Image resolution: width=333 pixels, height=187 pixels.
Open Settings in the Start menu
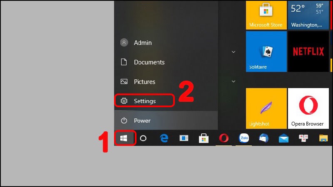(x=144, y=101)
